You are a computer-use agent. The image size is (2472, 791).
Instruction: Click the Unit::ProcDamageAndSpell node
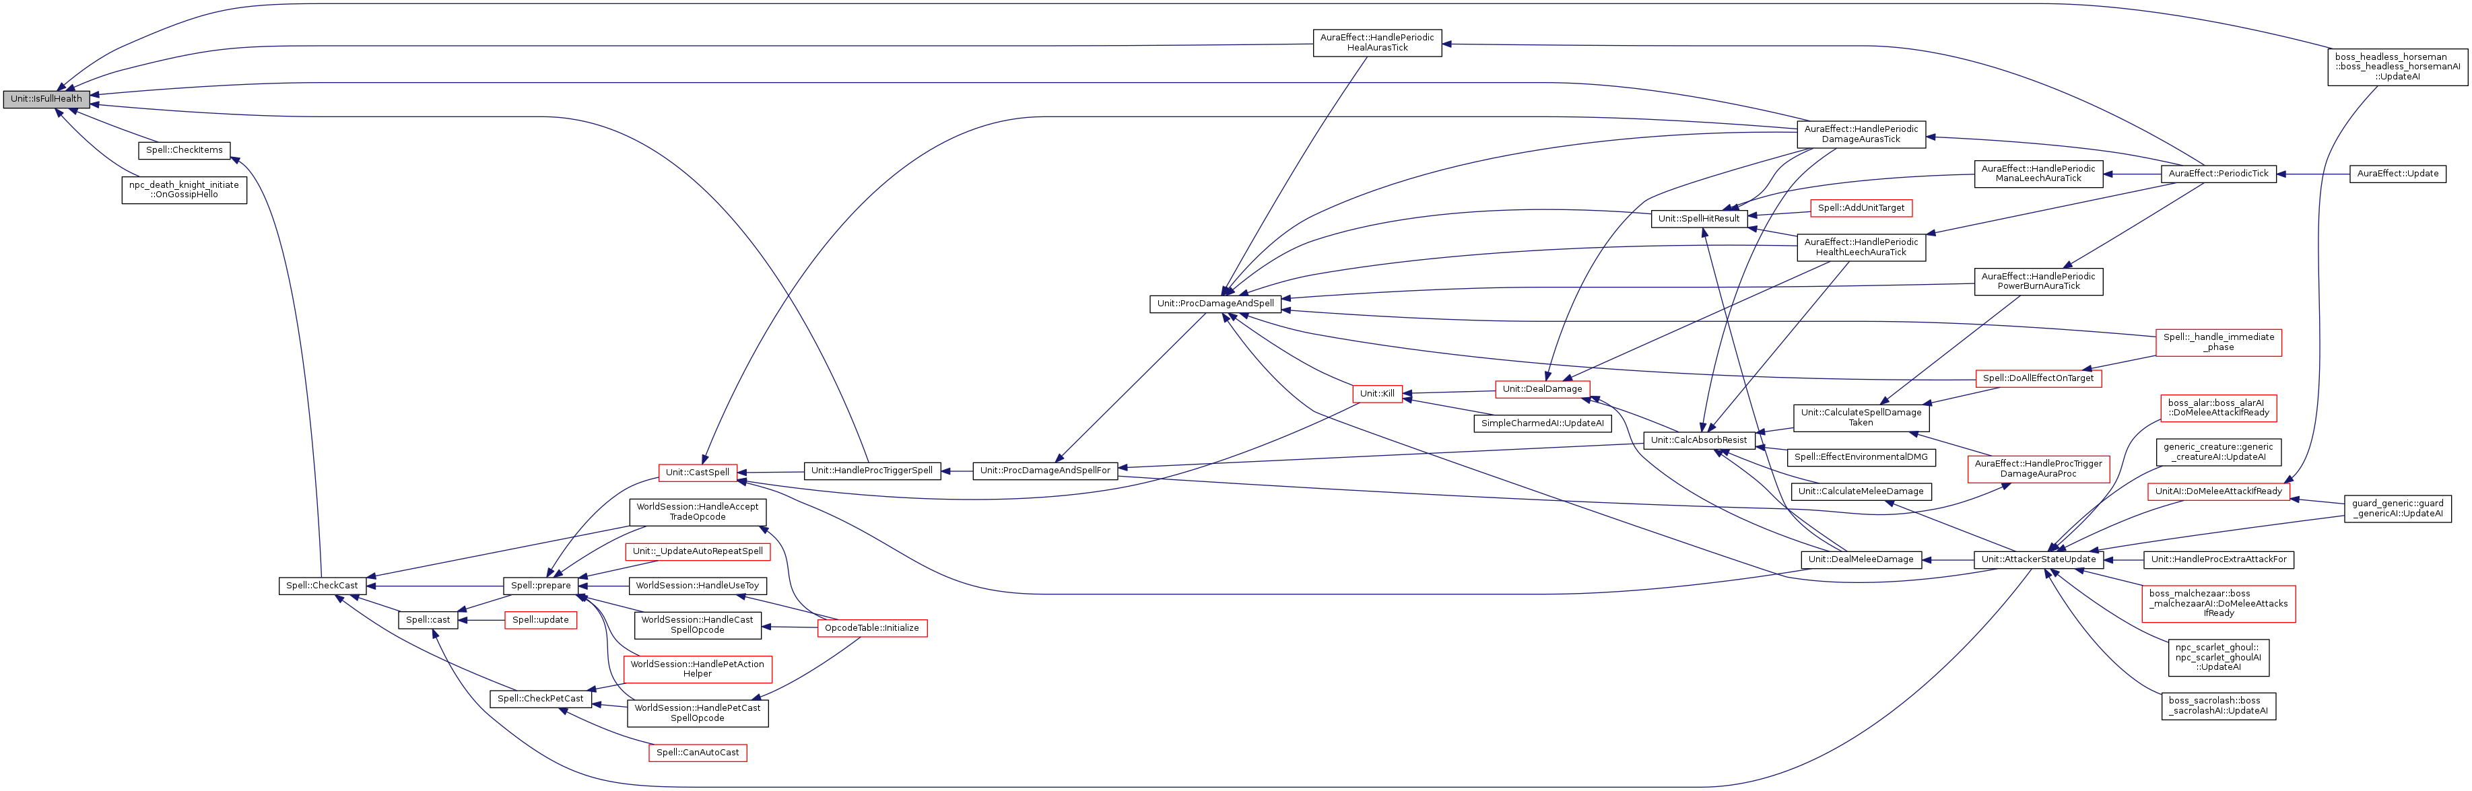(1215, 304)
